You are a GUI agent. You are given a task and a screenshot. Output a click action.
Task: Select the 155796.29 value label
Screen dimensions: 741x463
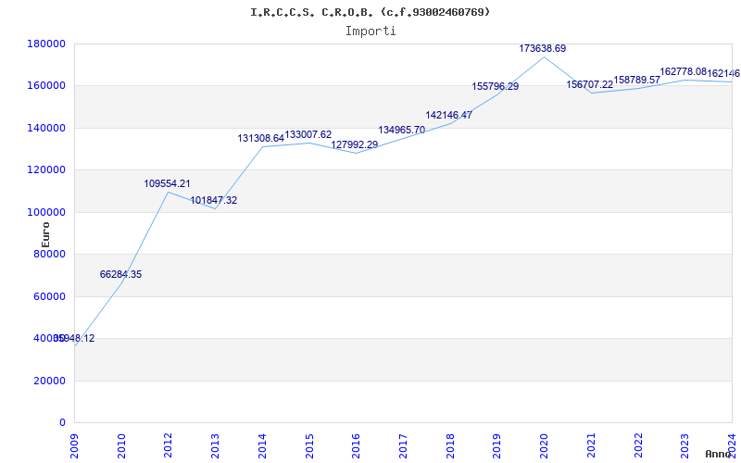tap(496, 87)
